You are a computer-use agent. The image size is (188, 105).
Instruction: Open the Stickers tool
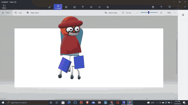point(74,7)
